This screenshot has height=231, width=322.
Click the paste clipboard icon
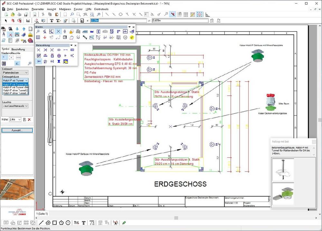[x=57, y=14]
